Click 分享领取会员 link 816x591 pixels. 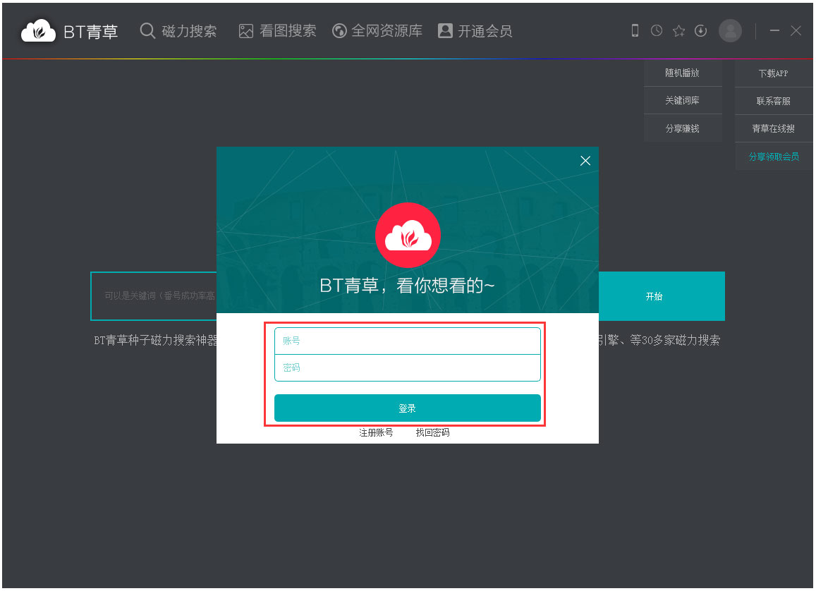click(774, 157)
